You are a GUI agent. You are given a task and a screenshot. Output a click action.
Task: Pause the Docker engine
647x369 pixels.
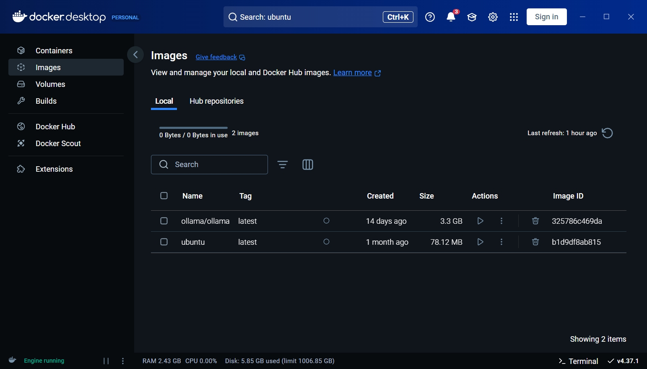[x=106, y=361]
